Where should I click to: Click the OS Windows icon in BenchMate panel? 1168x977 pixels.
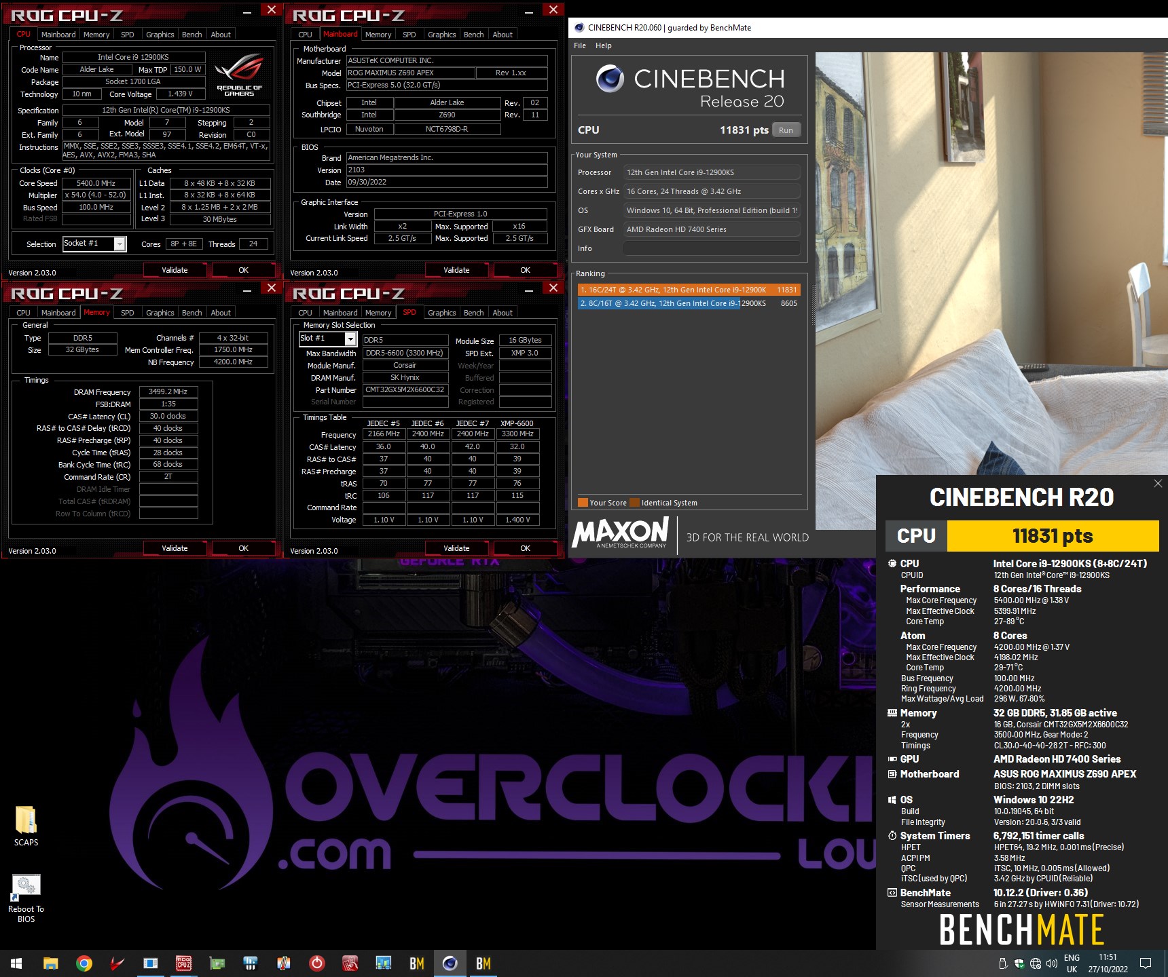(892, 800)
